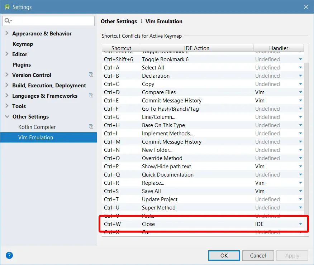This screenshot has width=314, height=265.
Task: Click the OK button
Action: 224,255
